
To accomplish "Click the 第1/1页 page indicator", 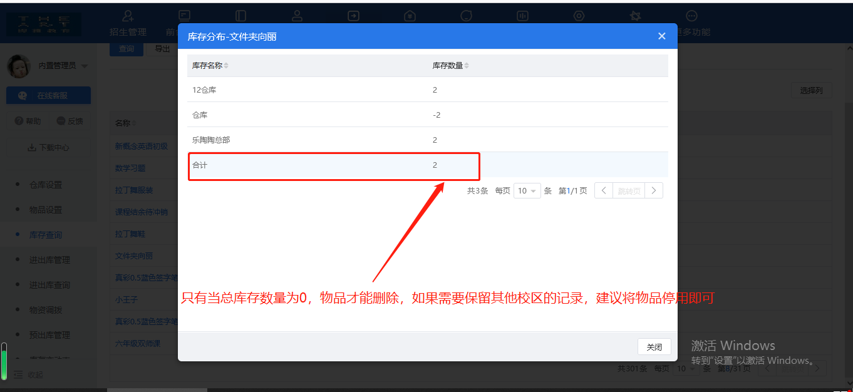I will coord(573,191).
